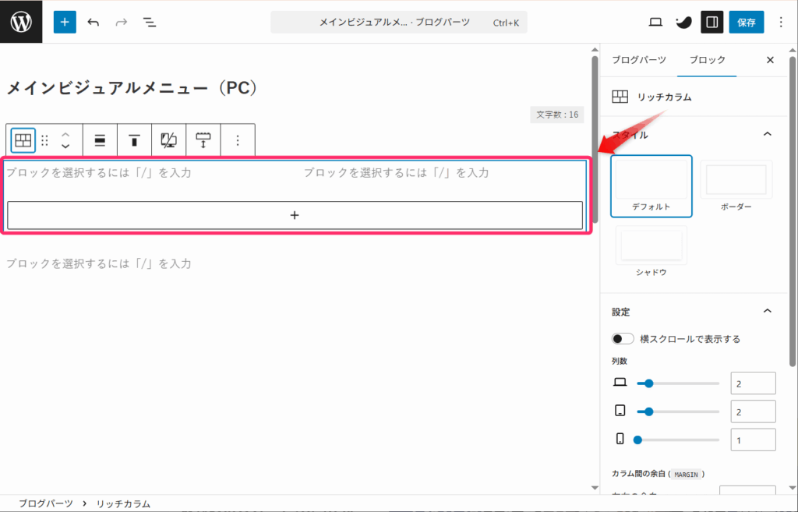Open the block inserter plus button

tap(65, 22)
